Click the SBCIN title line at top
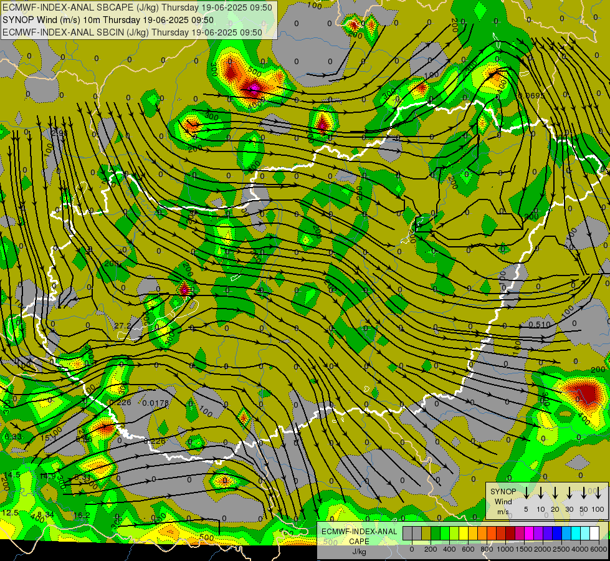610x561 pixels. [x=132, y=32]
